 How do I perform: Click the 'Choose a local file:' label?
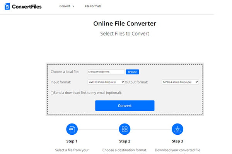pyautogui.click(x=65, y=72)
